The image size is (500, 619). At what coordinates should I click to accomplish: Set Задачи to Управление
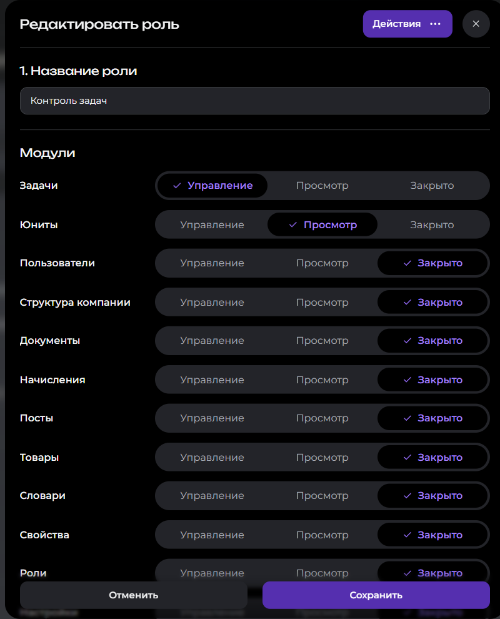[212, 186]
